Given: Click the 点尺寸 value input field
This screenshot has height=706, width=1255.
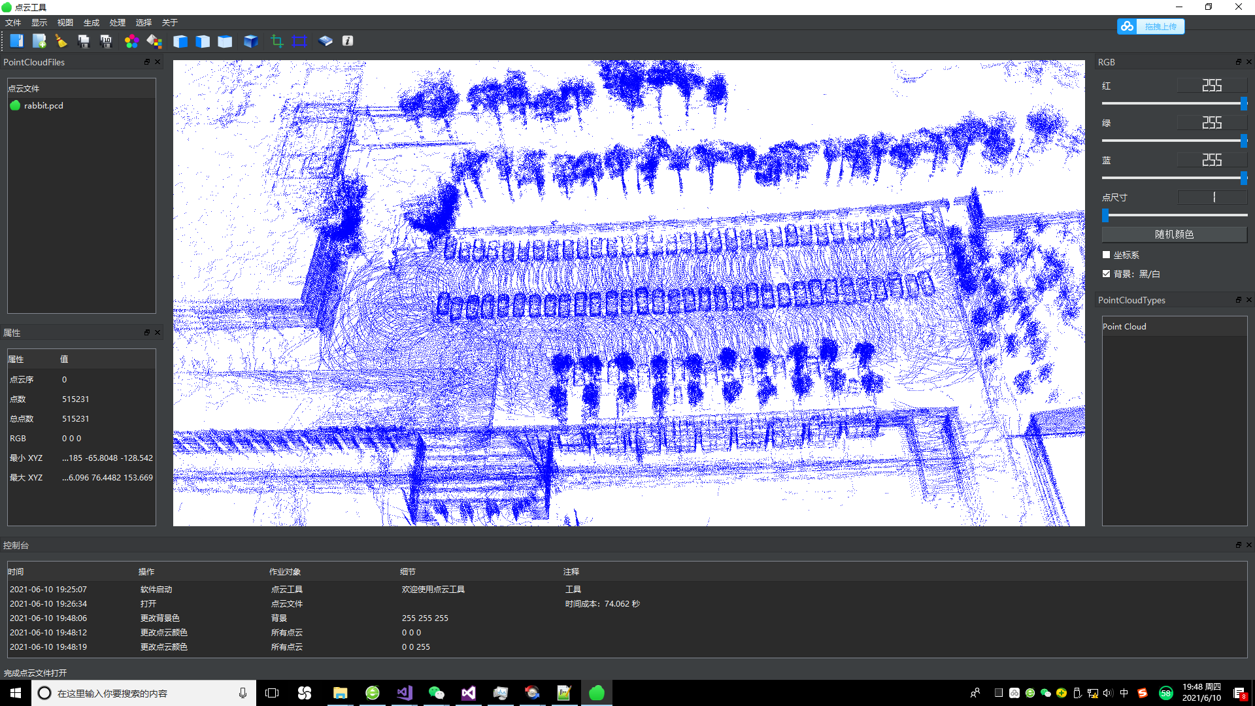Looking at the screenshot, I should [1212, 197].
